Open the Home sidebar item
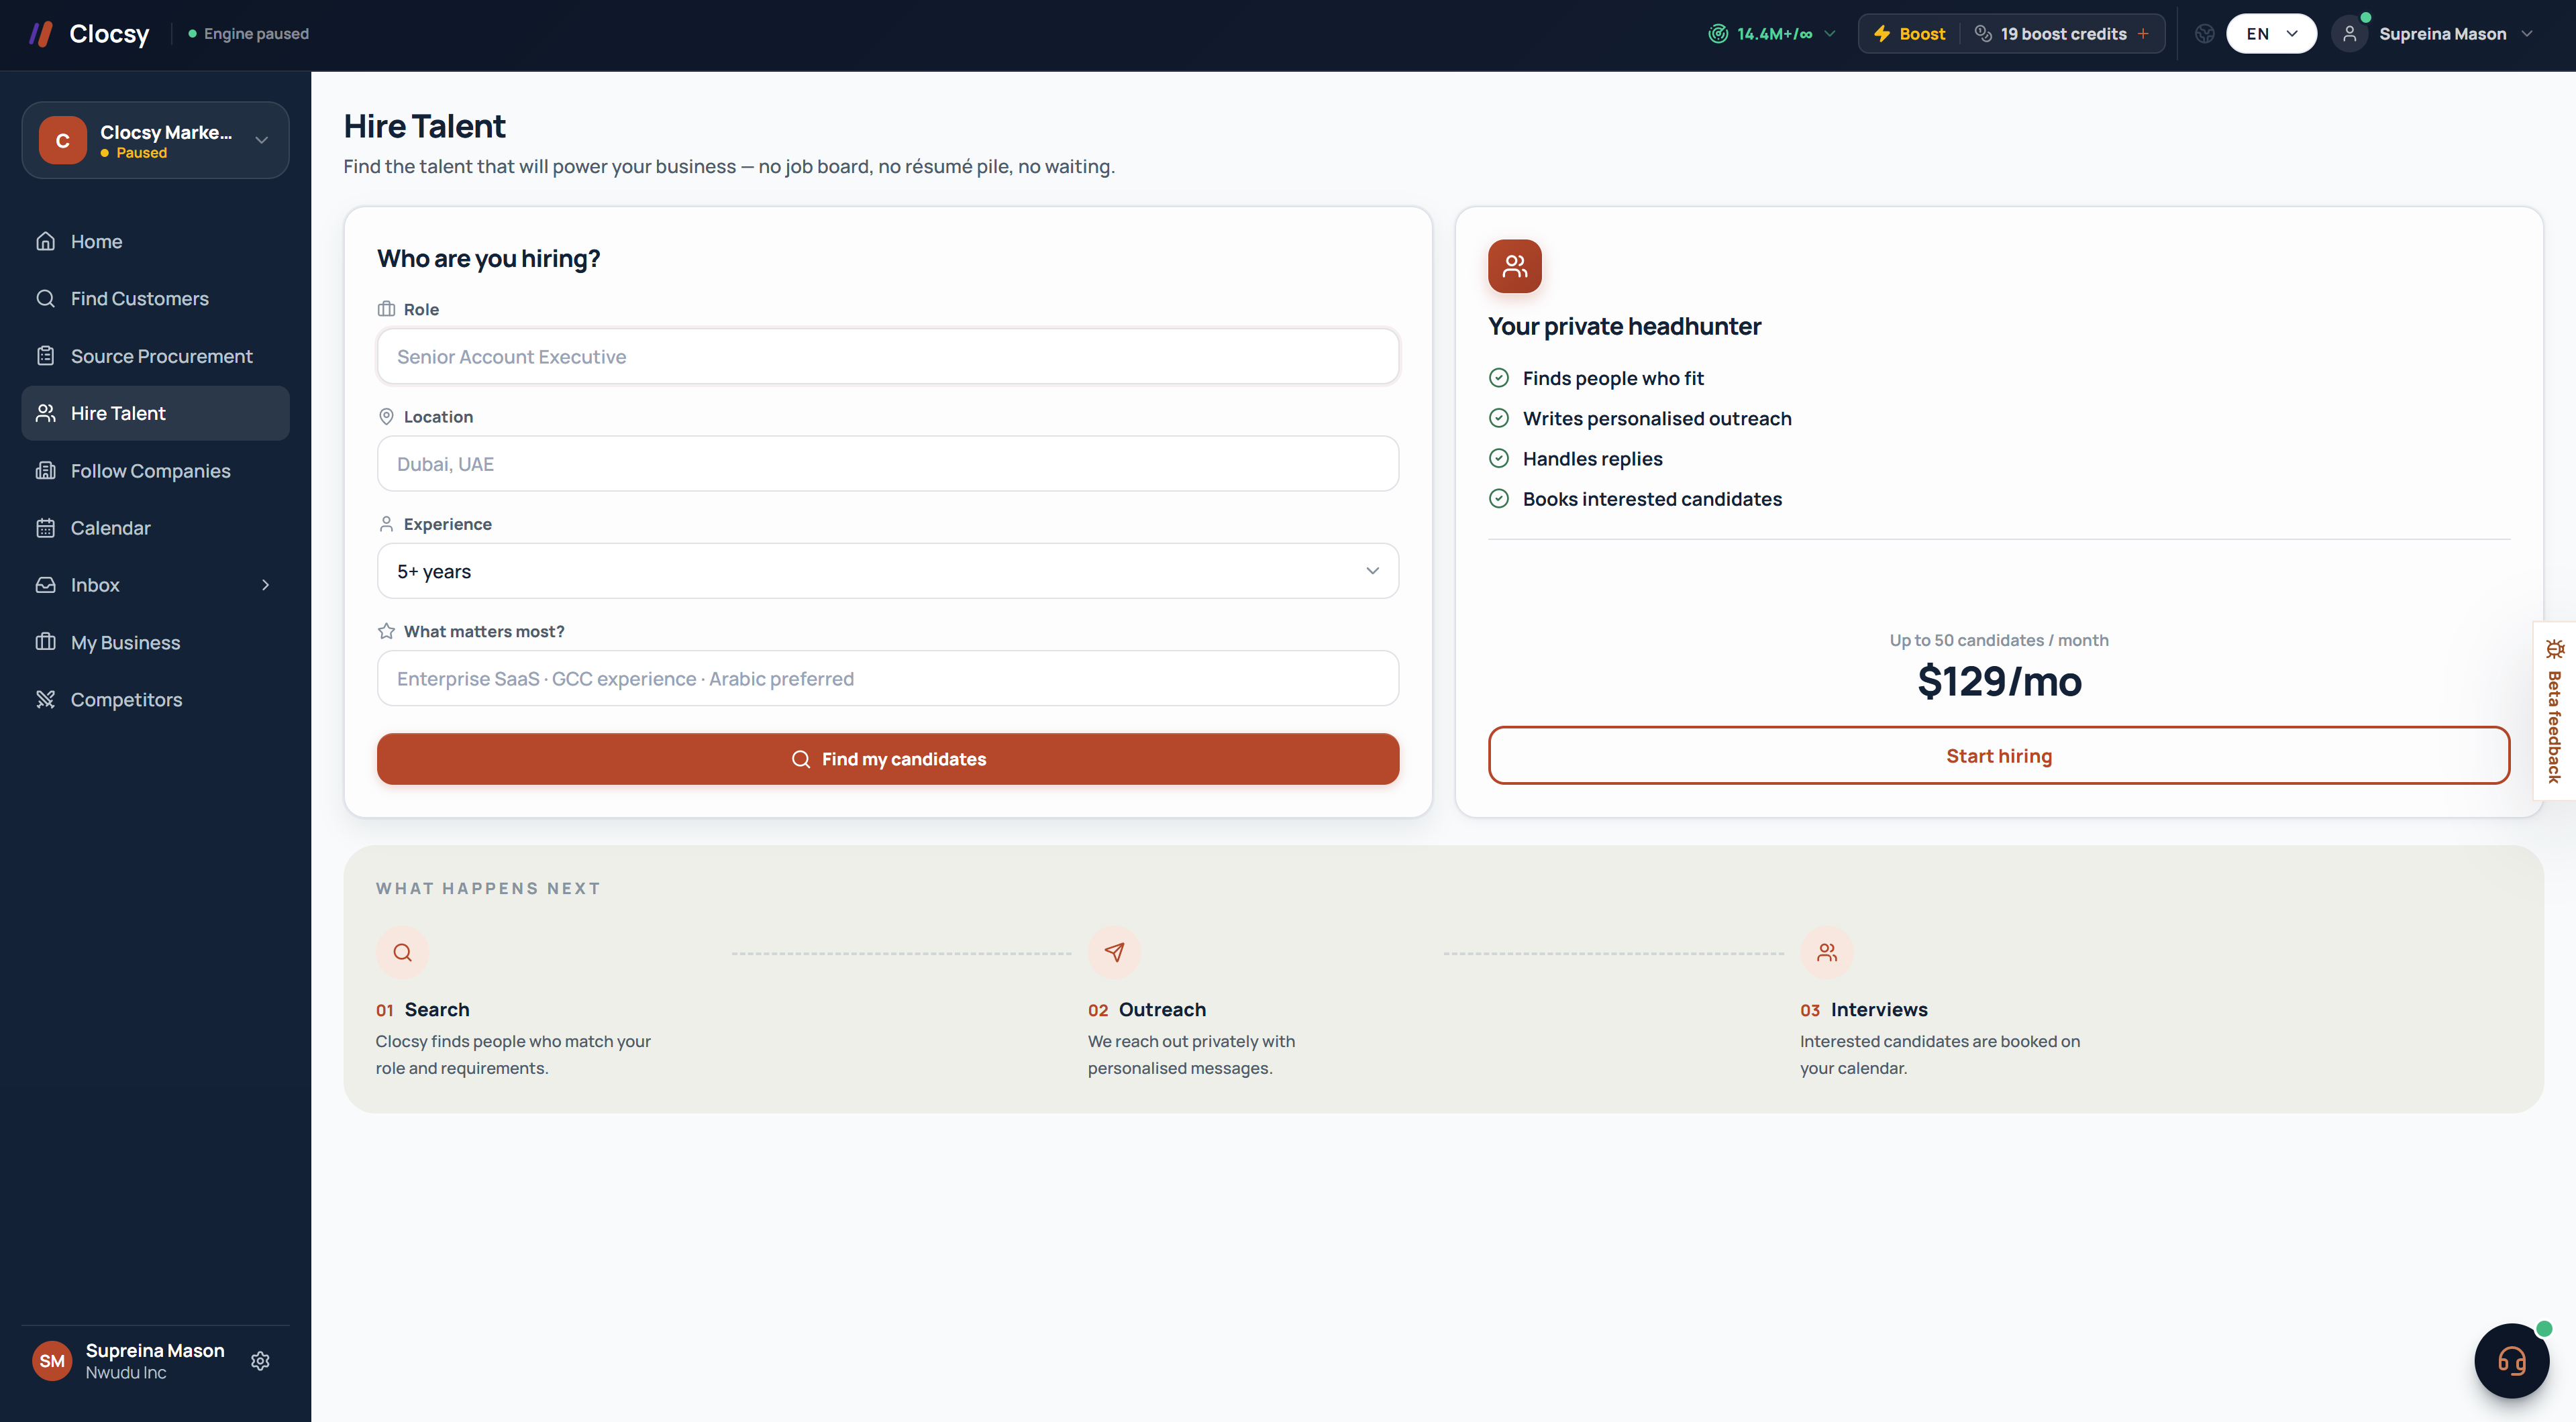Image resolution: width=2576 pixels, height=1422 pixels. (x=155, y=242)
